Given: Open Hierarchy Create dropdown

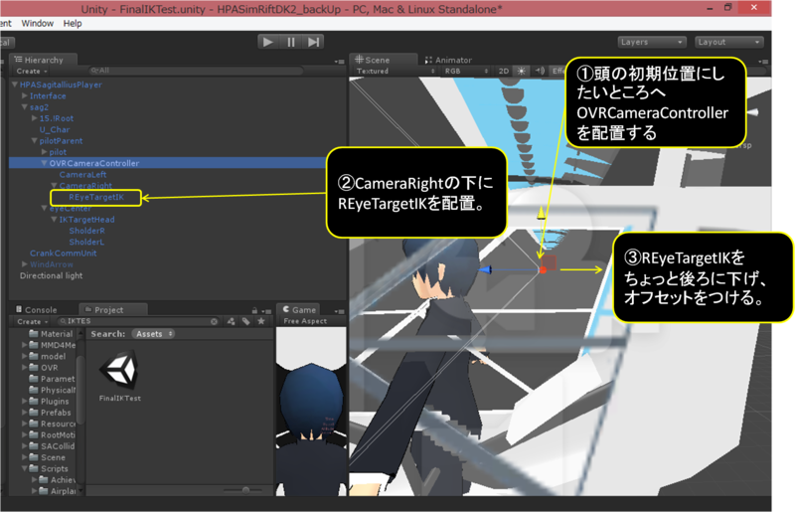Looking at the screenshot, I should pos(32,71).
